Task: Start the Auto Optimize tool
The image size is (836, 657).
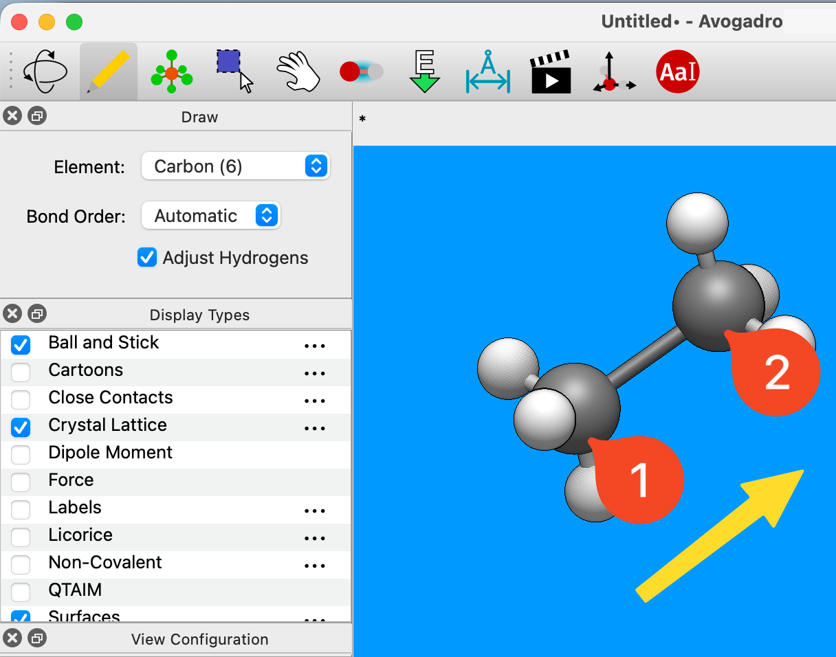Action: (425, 72)
